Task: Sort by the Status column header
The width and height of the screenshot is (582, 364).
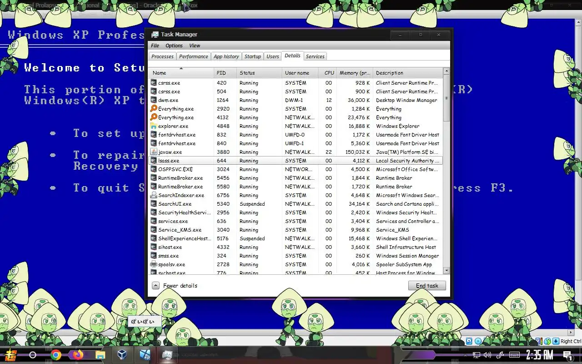Action: point(260,73)
